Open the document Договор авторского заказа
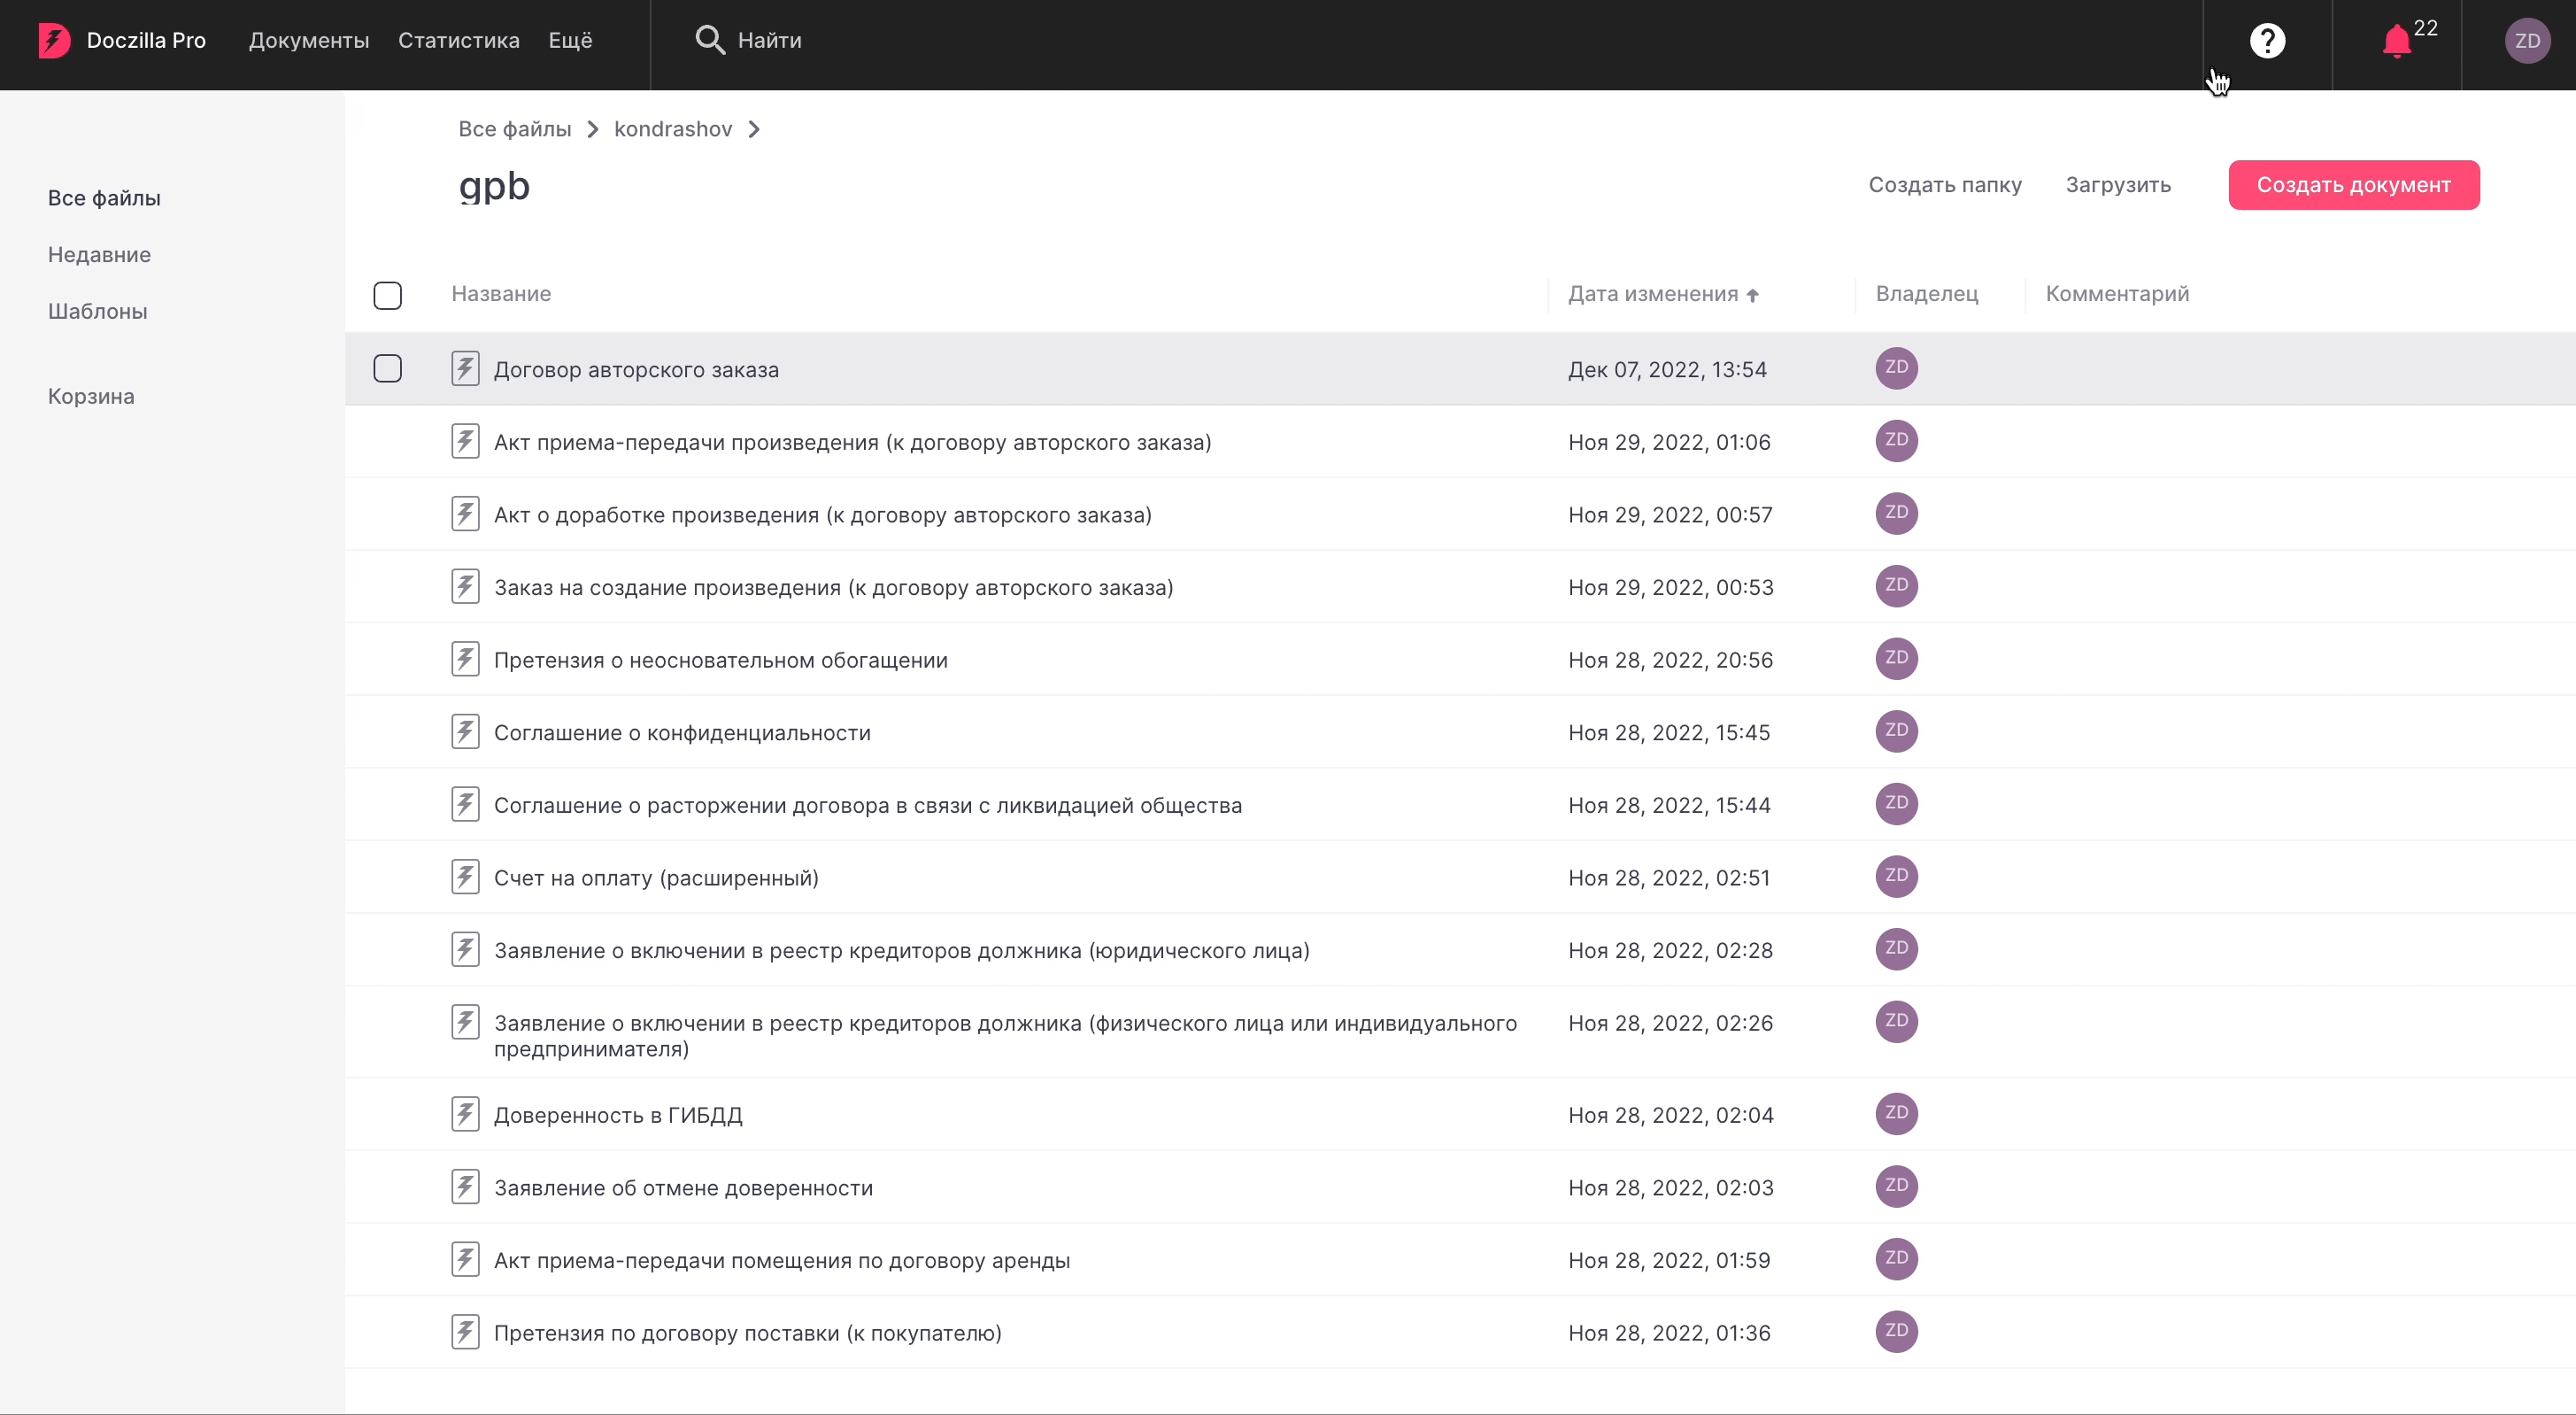 coord(636,370)
